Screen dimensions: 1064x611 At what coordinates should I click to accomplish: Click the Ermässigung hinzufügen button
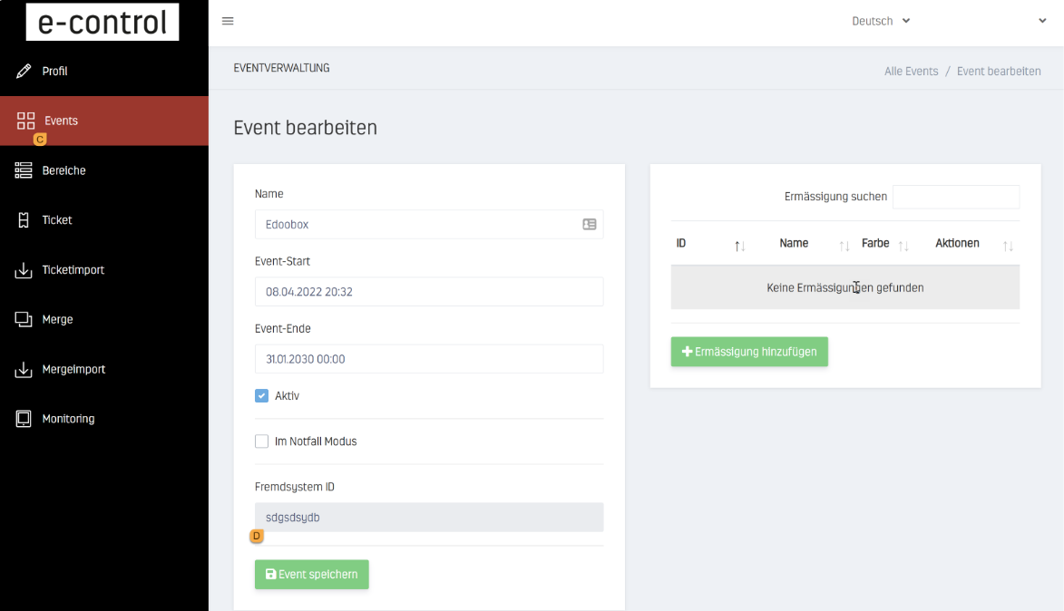(749, 352)
